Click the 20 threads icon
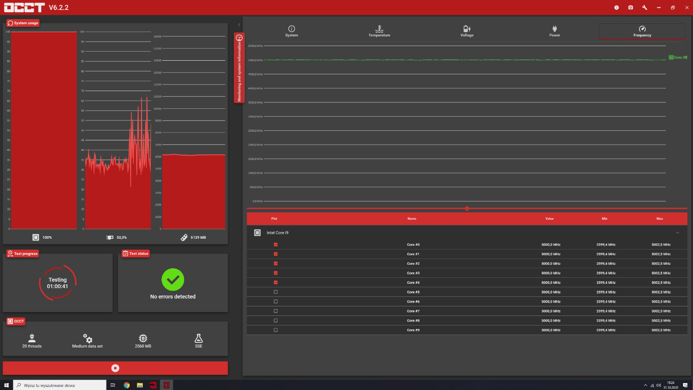 (x=32, y=338)
